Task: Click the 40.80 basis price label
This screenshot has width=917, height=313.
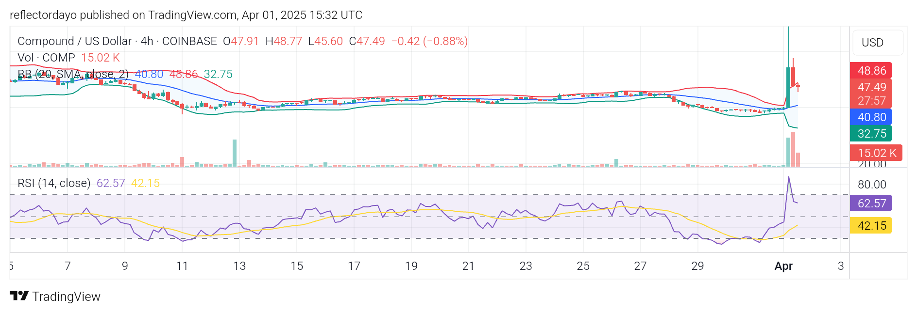Action: click(872, 117)
